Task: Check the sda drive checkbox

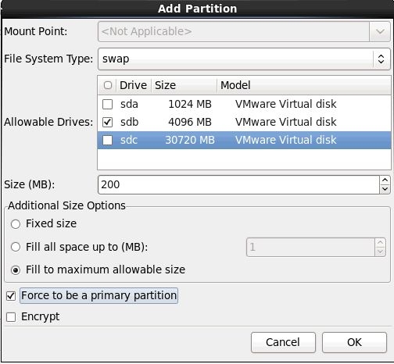Action: [x=107, y=105]
